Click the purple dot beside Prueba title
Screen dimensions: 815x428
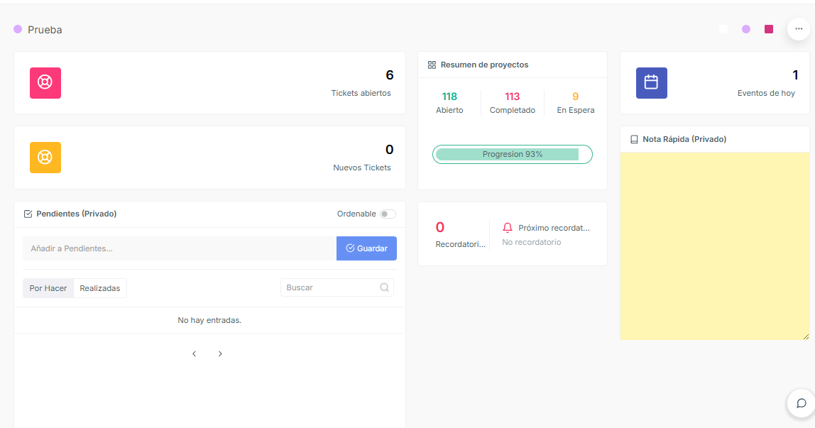click(x=18, y=29)
